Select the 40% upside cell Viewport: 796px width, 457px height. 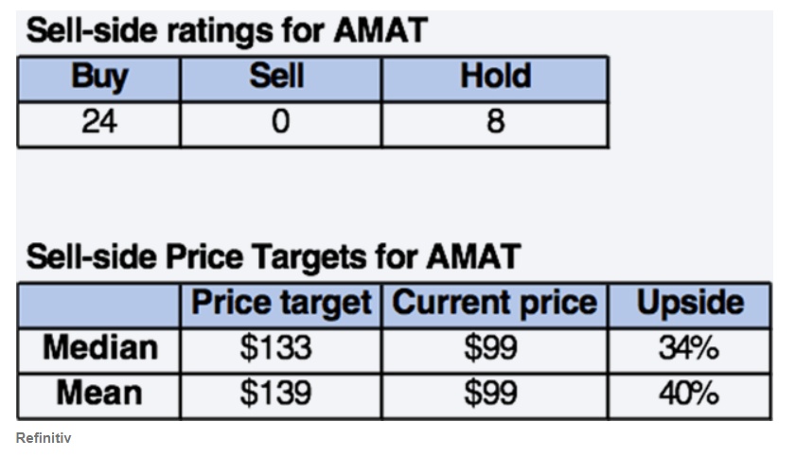click(689, 394)
